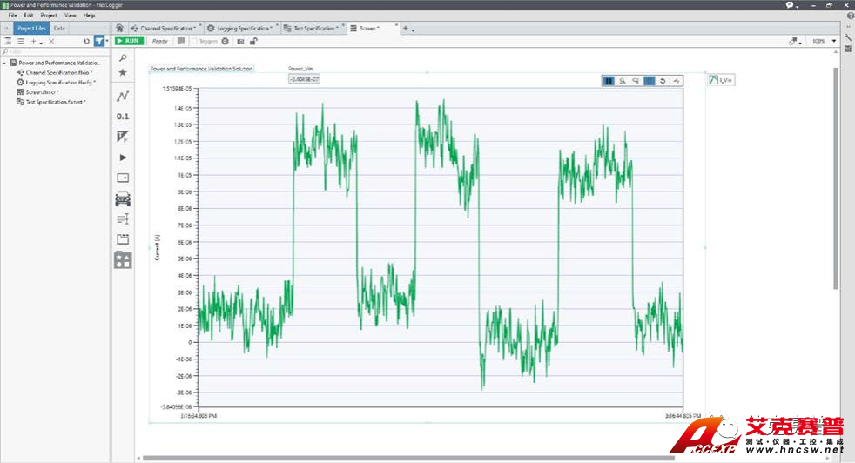This screenshot has height=463, width=855.
Task: Toggle the filter button in Project Files
Action: 99,41
